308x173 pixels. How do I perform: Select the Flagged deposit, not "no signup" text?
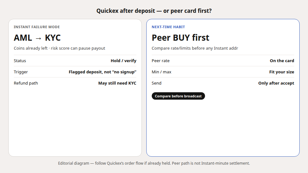[102, 72]
